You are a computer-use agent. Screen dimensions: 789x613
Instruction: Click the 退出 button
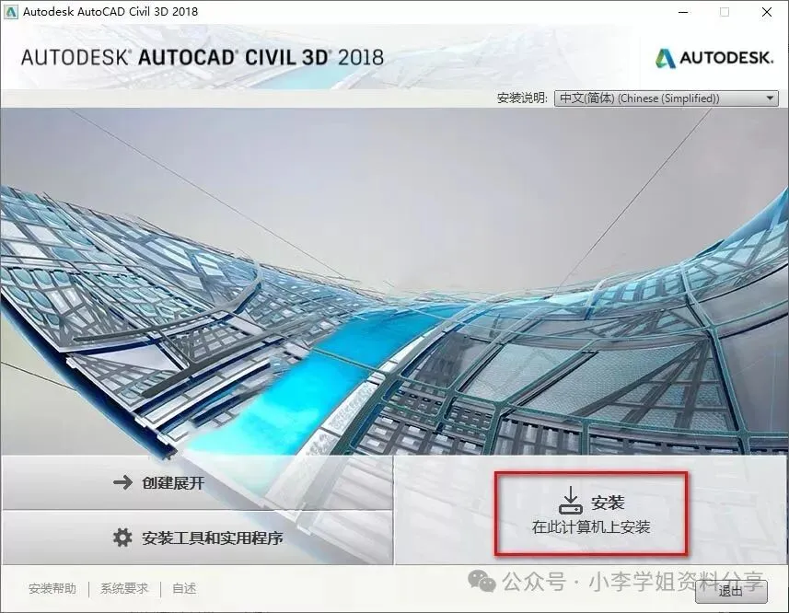coord(731,592)
